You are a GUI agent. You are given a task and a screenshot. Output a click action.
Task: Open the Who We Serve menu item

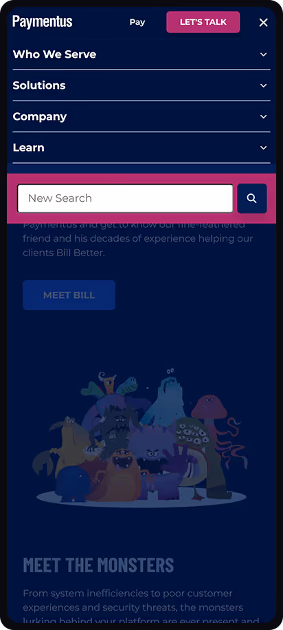[54, 54]
